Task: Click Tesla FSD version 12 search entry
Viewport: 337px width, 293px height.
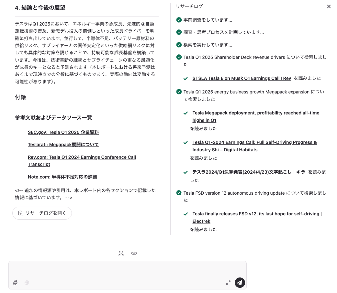Action: pos(255,196)
